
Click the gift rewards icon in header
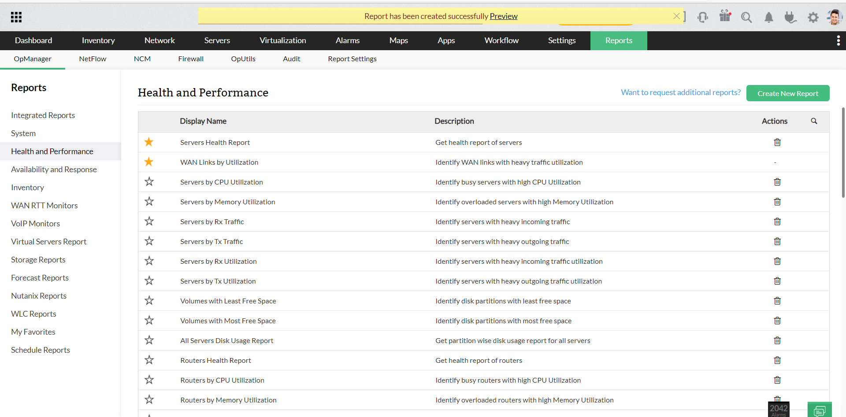(725, 17)
